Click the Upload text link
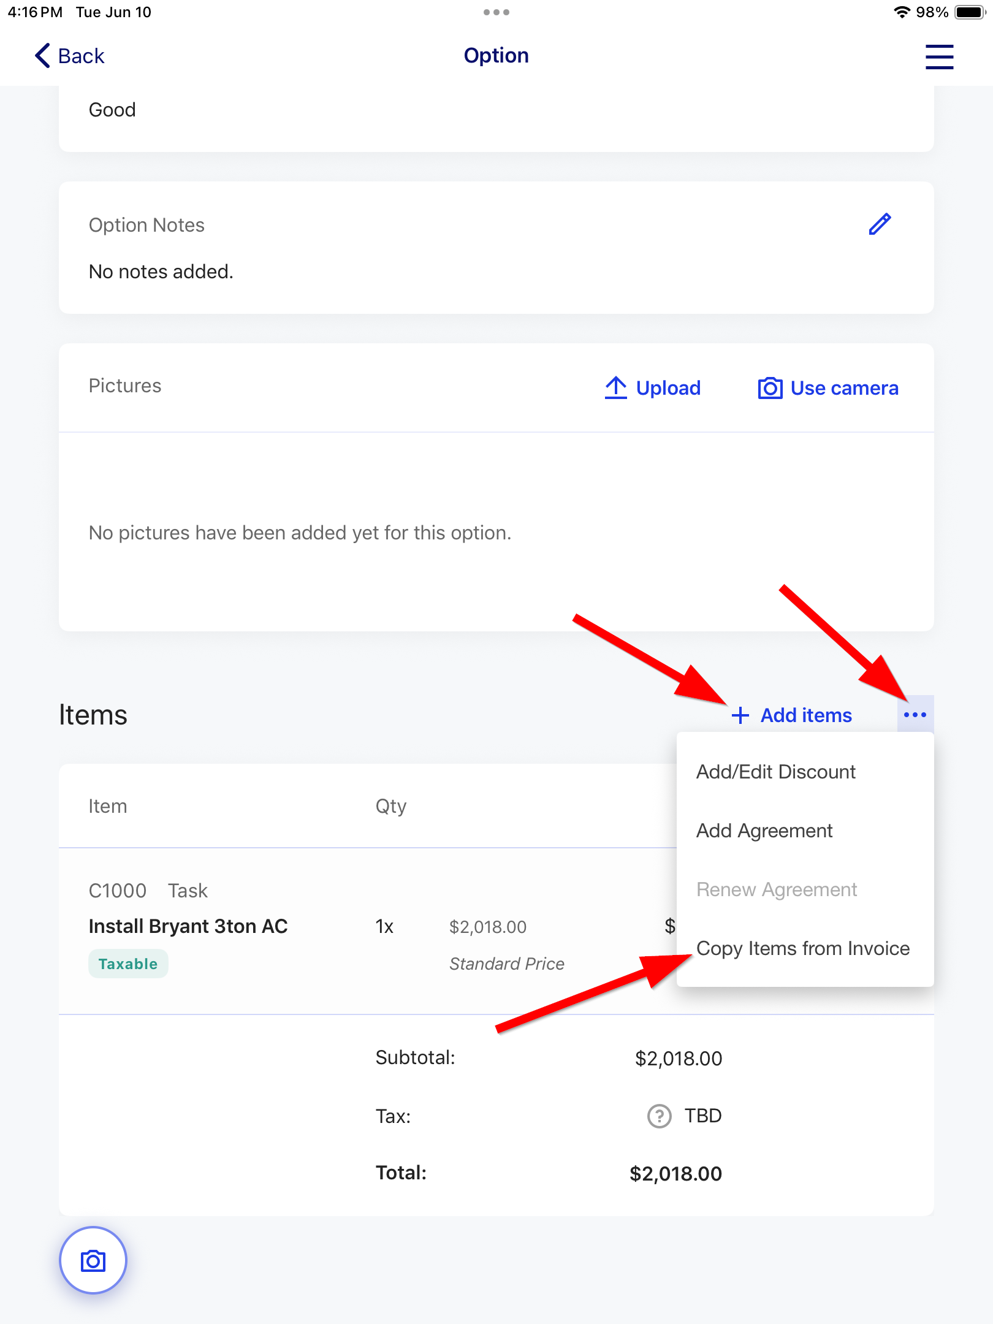The width and height of the screenshot is (993, 1324). (x=668, y=388)
